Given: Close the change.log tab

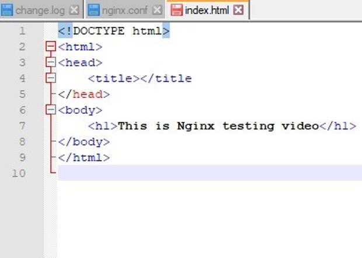Looking at the screenshot, I should click(74, 10).
